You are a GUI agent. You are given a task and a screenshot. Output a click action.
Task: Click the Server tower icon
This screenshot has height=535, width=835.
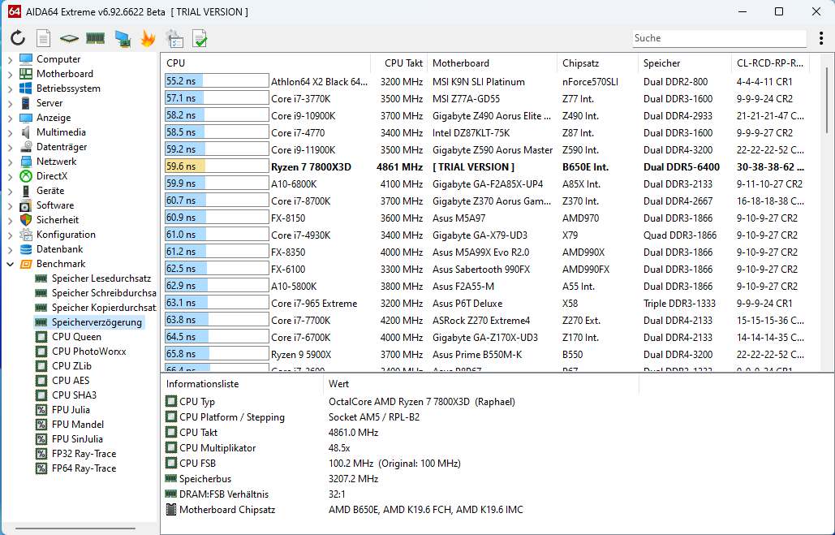(x=26, y=103)
